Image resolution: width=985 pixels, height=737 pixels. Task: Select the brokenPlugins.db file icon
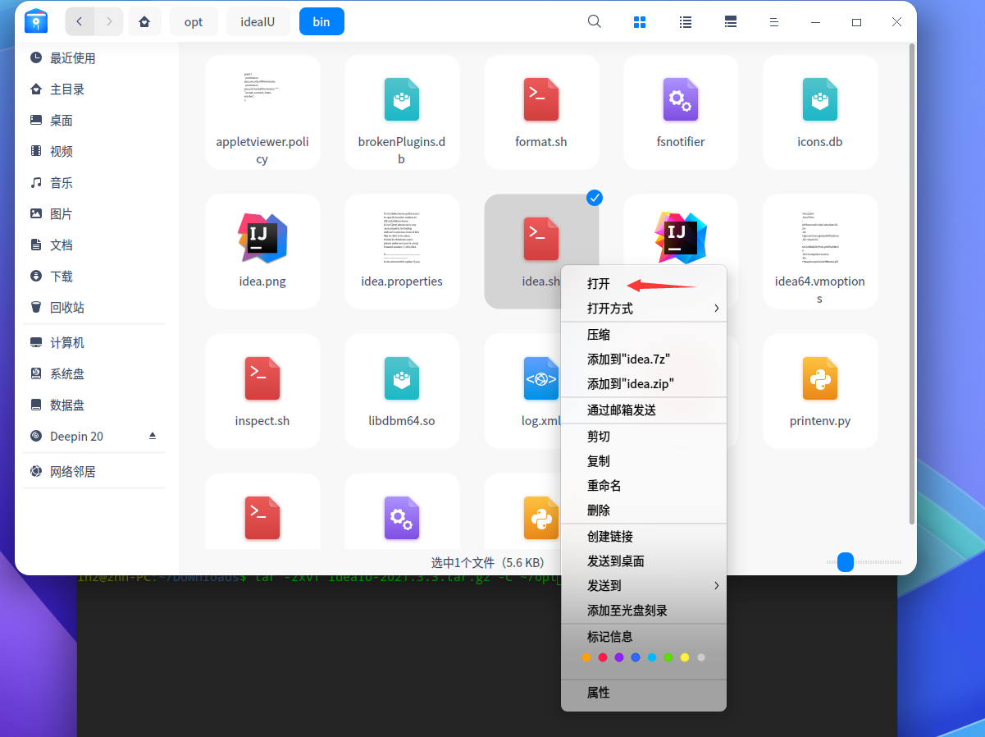402,99
